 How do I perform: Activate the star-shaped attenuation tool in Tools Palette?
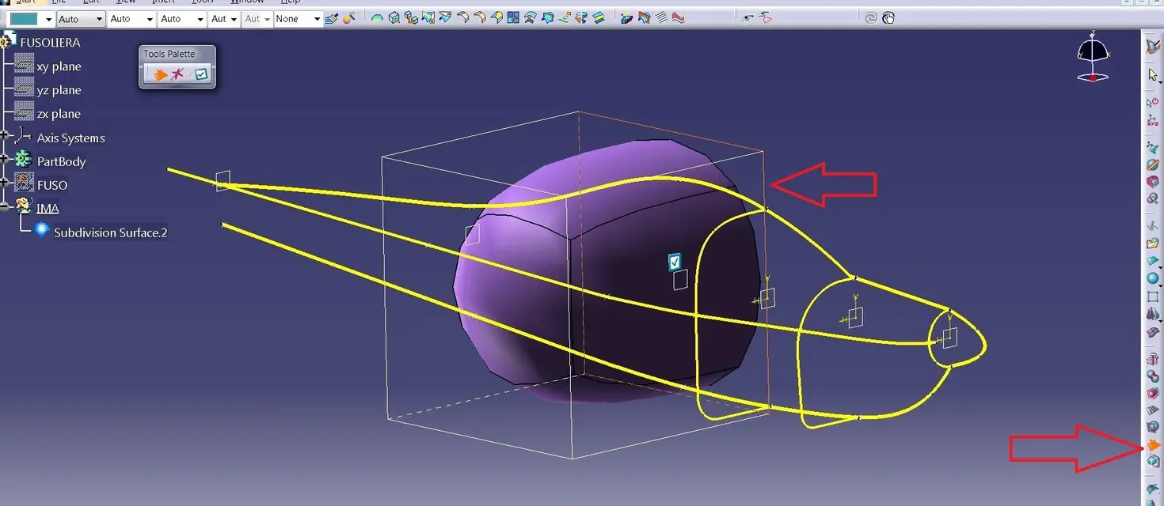(177, 74)
